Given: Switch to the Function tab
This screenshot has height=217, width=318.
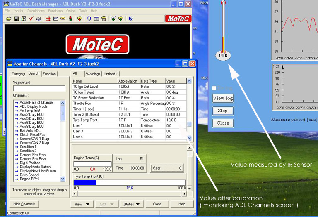Looking at the screenshot, I should tap(49, 74).
